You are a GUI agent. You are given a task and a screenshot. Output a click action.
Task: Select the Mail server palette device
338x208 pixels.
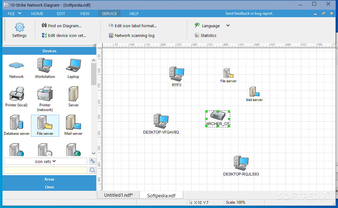[73, 125]
